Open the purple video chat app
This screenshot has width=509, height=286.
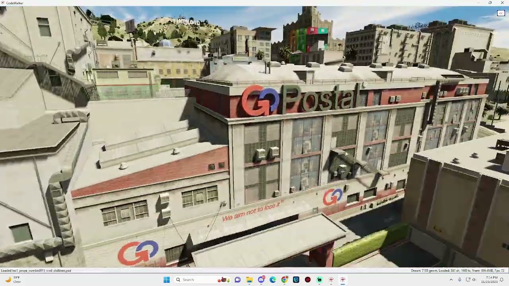coord(237,280)
